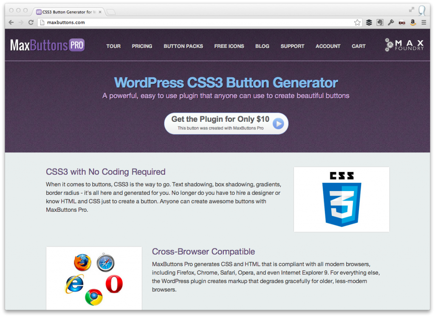Go back using the browser back arrow
The width and height of the screenshot is (435, 317).
click(x=11, y=22)
